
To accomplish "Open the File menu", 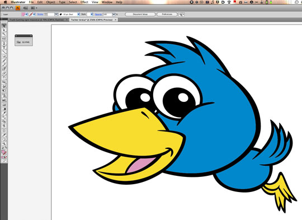I will (31, 2).
